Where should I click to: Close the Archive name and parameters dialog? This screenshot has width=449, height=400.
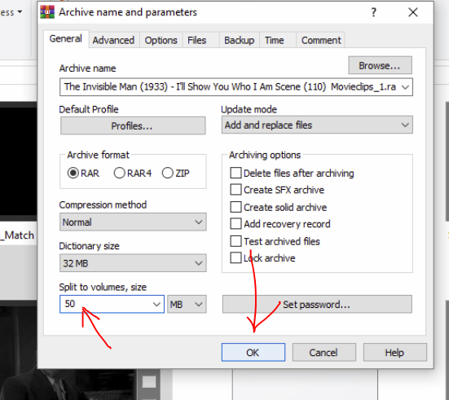pos(413,12)
